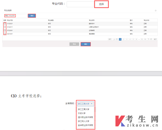This screenshot has width=162, height=130.
Task: Click the 请输入专业名称 search box
Action: (16, 16)
